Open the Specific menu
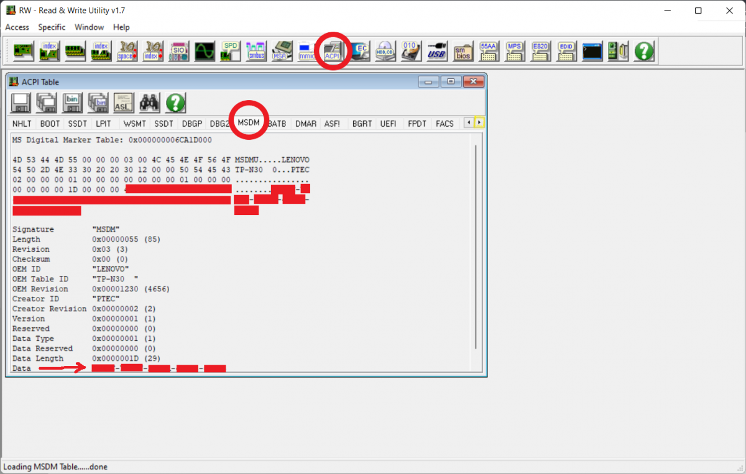The width and height of the screenshot is (746, 474). 52,27
